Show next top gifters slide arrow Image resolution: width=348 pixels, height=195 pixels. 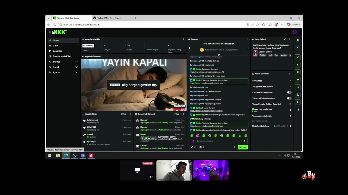coord(248,48)
